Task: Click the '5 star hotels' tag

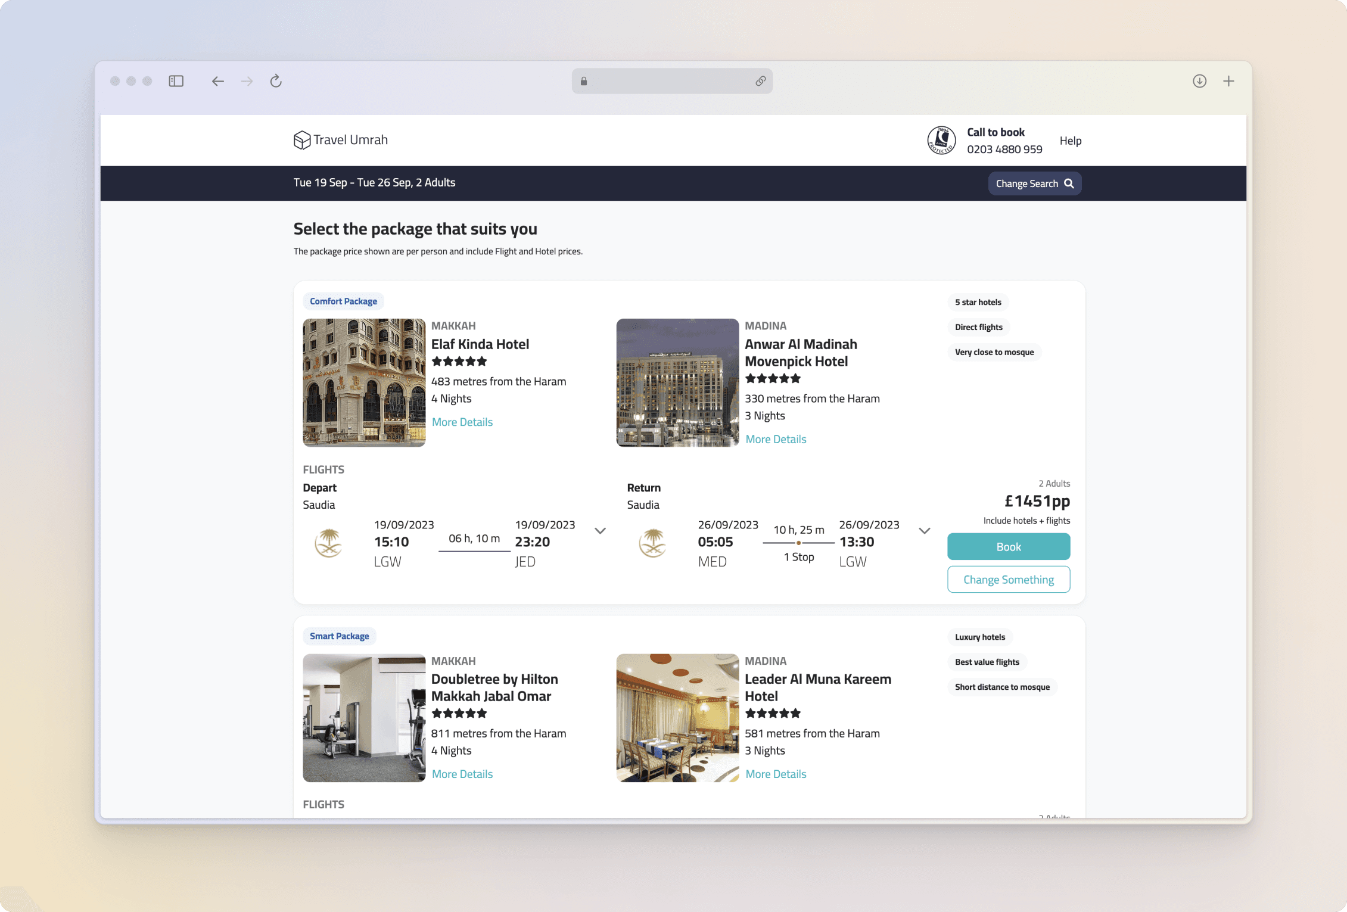Action: pos(978,302)
